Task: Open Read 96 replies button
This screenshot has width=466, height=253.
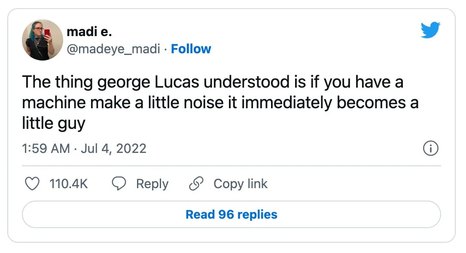Action: click(231, 214)
